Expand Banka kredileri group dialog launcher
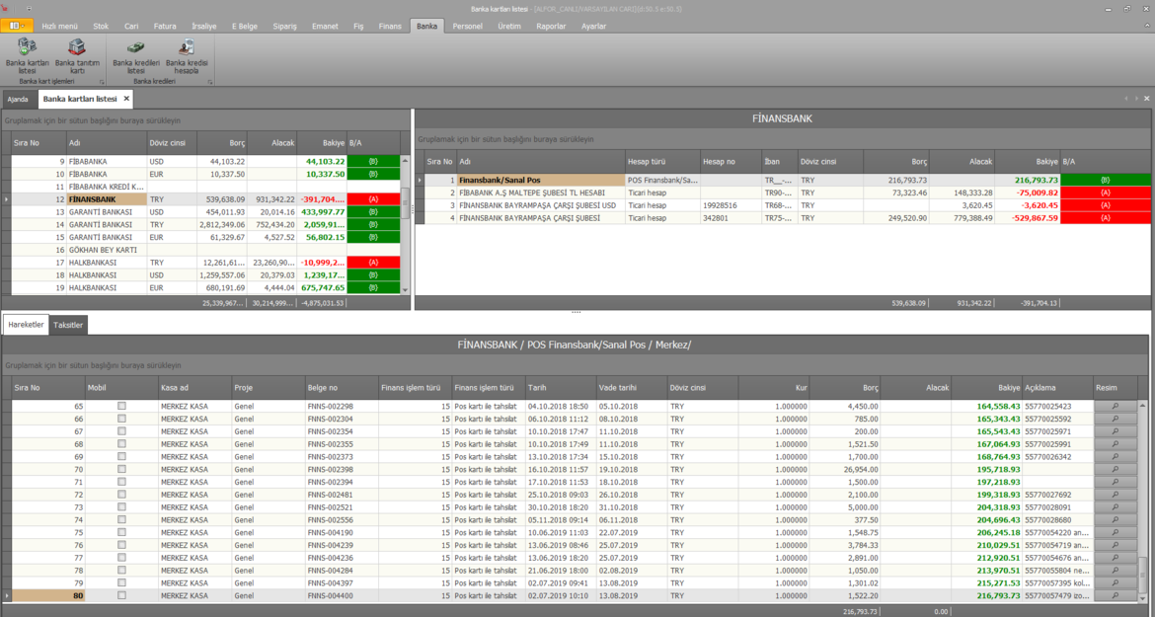 [210, 82]
